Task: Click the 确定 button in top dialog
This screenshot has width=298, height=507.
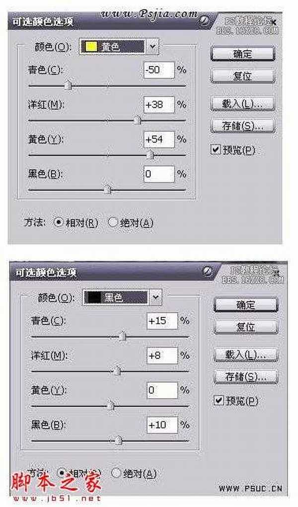Action: pyautogui.click(x=244, y=53)
